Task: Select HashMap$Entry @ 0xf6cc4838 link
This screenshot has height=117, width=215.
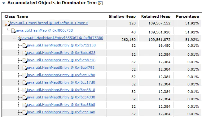Action: tap(61, 97)
